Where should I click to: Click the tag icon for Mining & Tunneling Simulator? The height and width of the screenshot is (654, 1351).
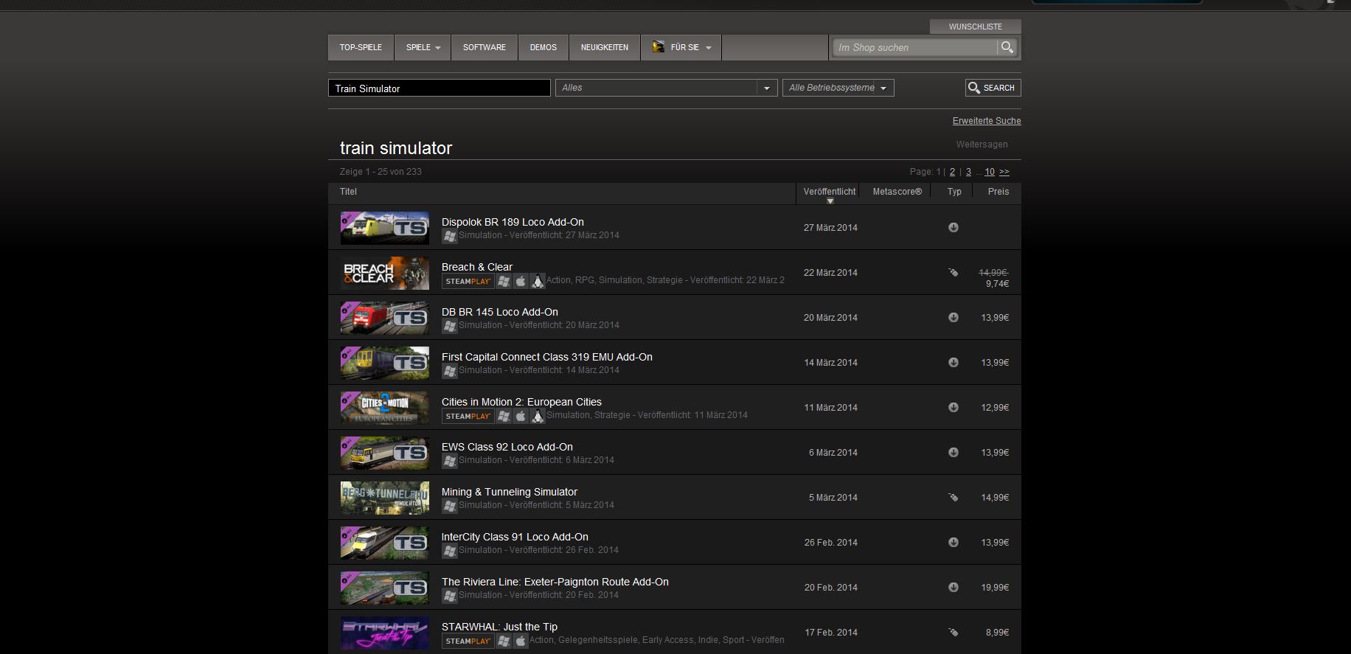pos(954,498)
